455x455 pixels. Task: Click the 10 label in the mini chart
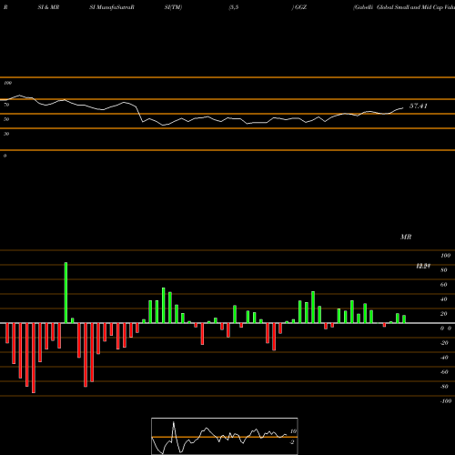coord(293,431)
